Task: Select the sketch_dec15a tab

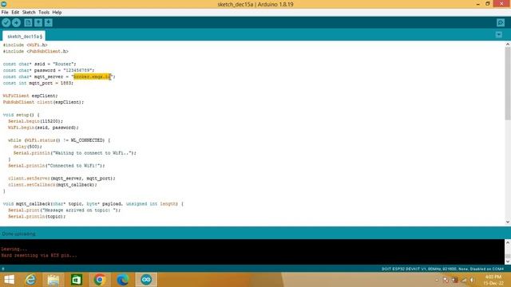Action: pyautogui.click(x=24, y=36)
